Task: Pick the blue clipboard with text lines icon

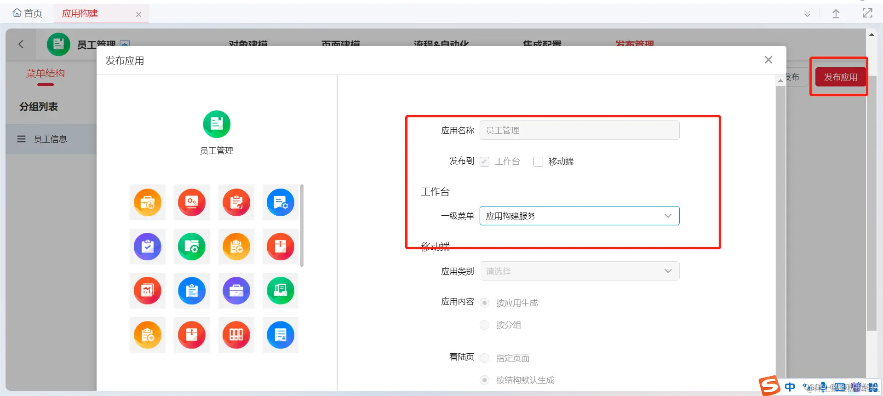Action: click(x=192, y=291)
